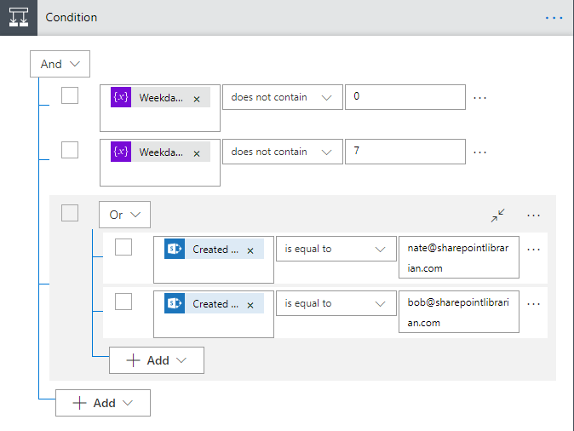Remove Created By token in nate row

[250, 250]
